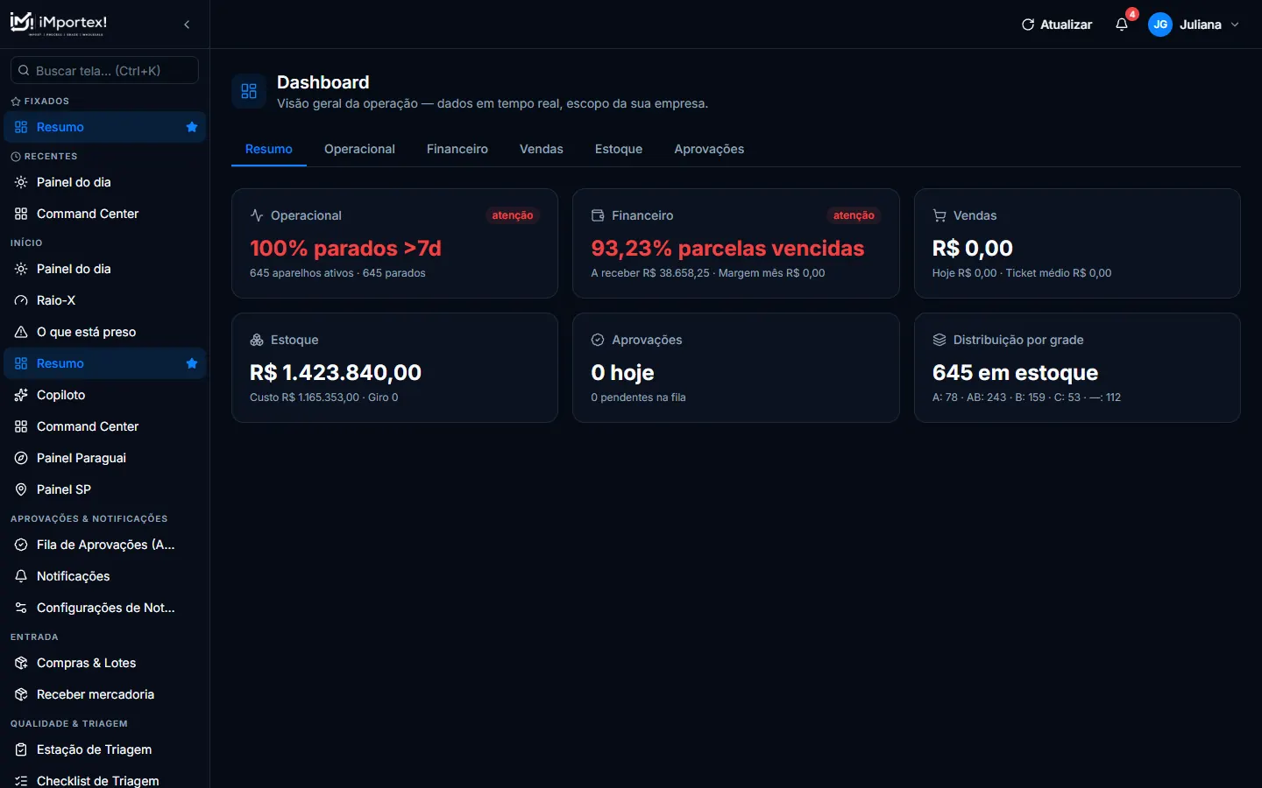
Task: Open Painel do dia in Recentes
Action: (104, 182)
